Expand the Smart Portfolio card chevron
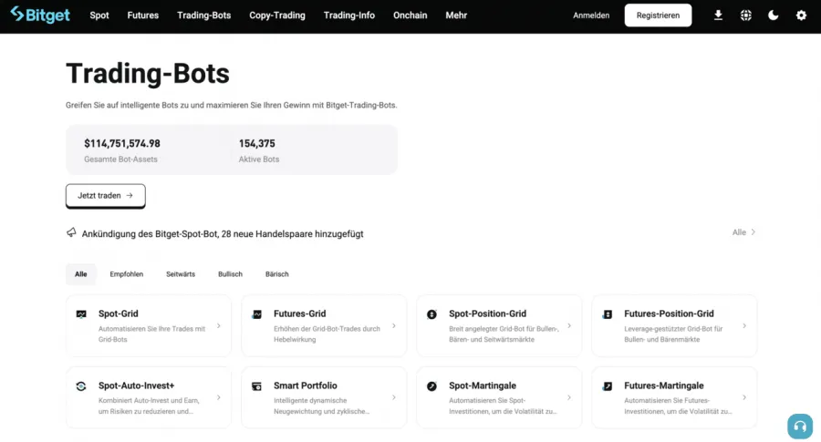 pyautogui.click(x=394, y=397)
